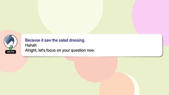Click the cream circle at top center

point(71,15)
